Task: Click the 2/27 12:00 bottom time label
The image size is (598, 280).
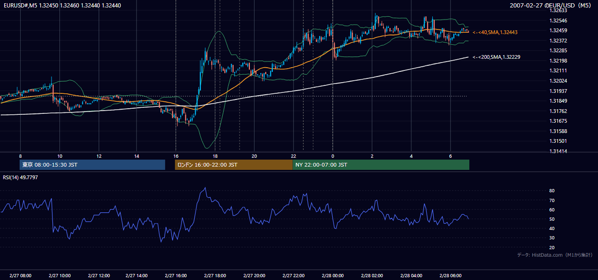Action: click(x=99, y=275)
